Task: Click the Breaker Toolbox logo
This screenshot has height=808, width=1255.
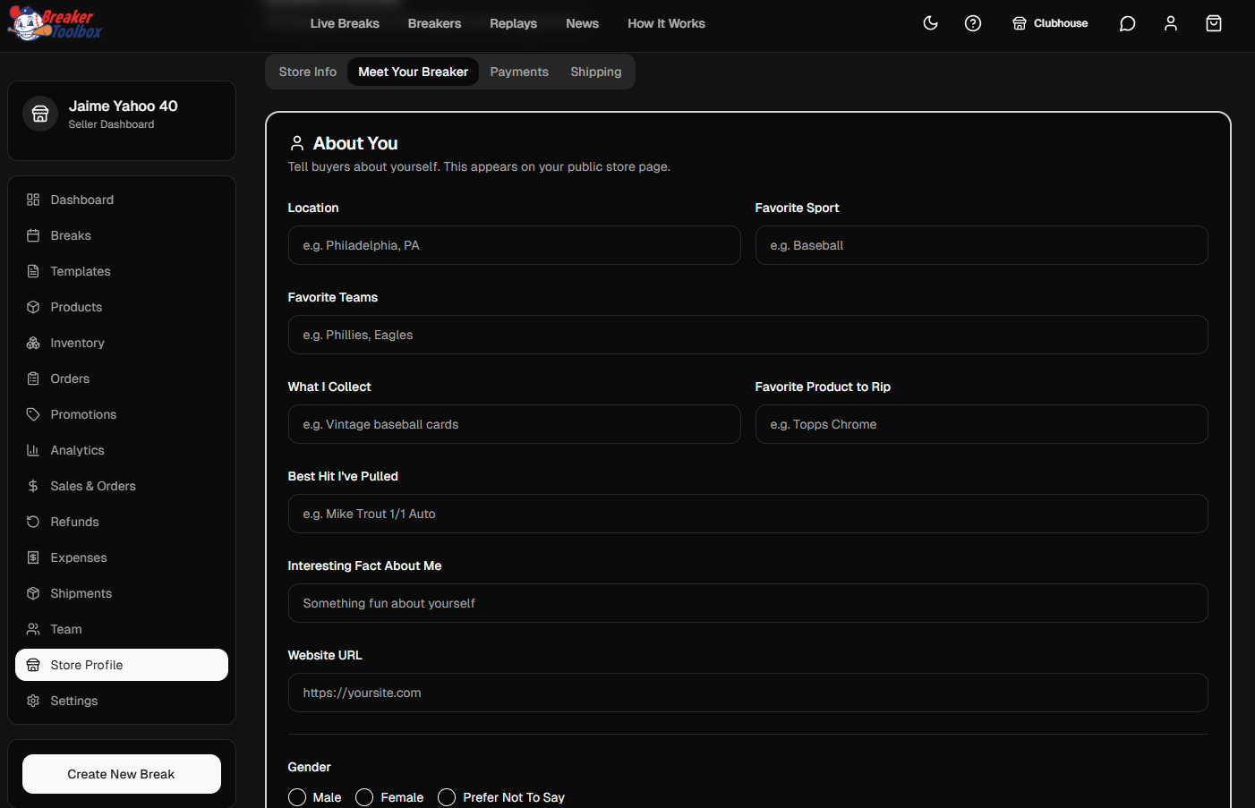Action: (55, 24)
